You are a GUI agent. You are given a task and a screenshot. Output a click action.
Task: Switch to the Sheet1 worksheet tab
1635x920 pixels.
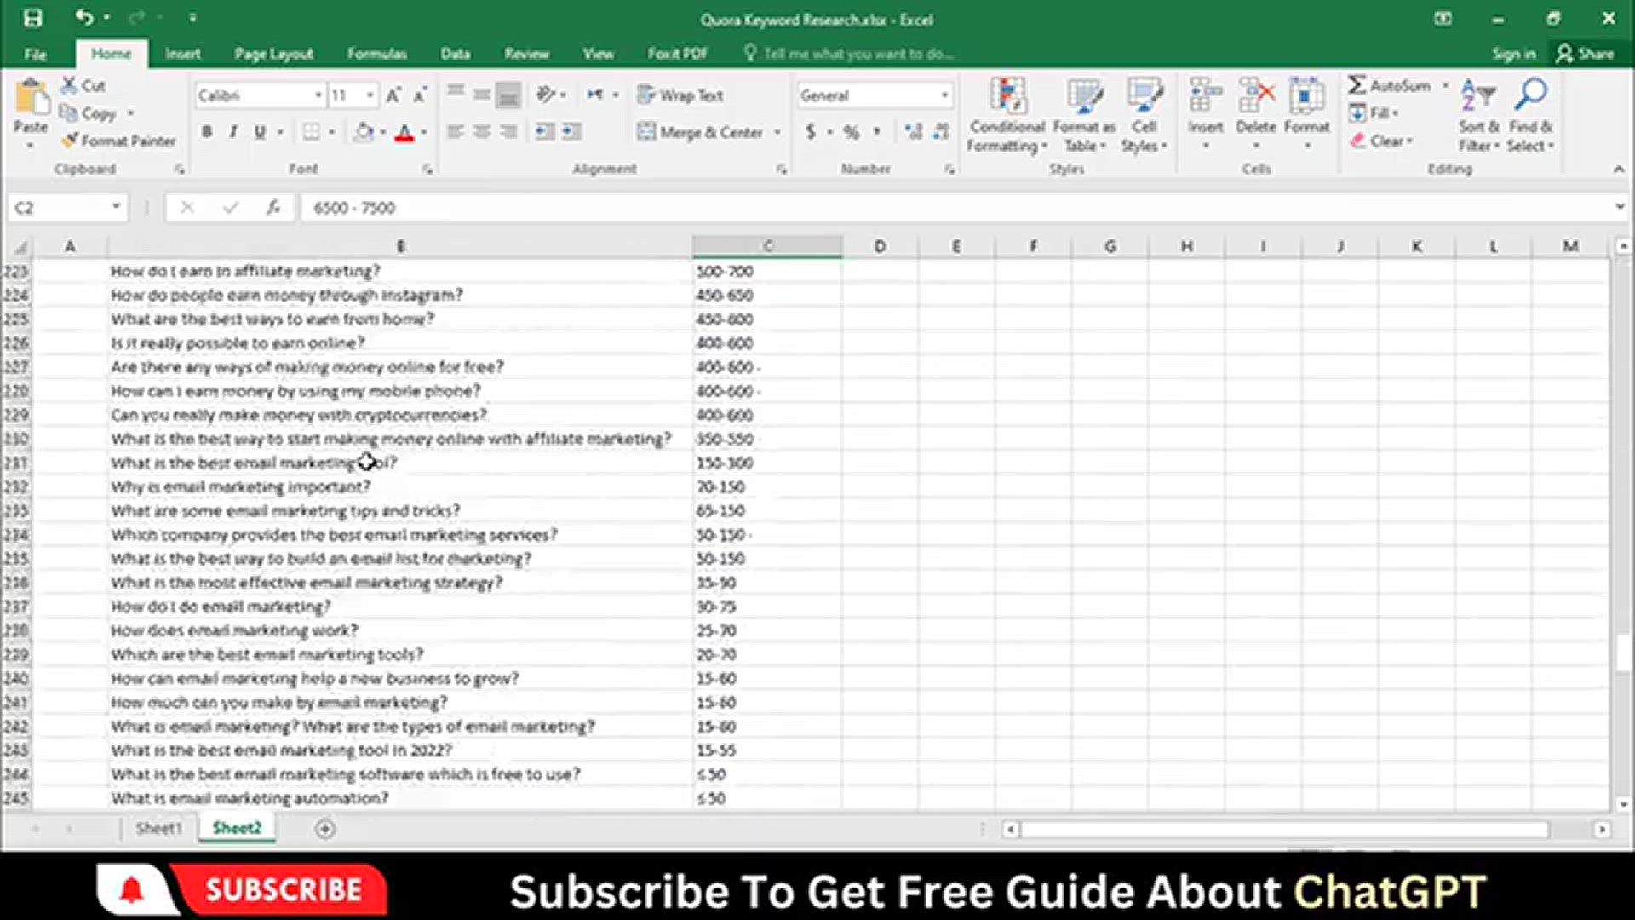point(158,828)
